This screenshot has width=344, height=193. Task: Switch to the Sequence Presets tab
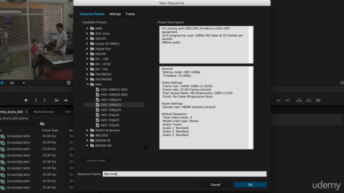(92, 14)
